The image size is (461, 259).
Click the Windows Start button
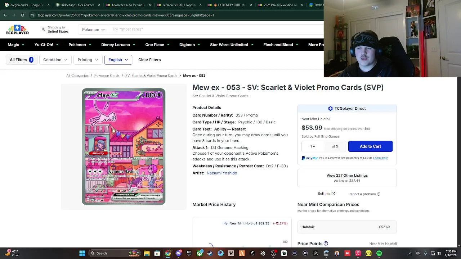pos(82,253)
